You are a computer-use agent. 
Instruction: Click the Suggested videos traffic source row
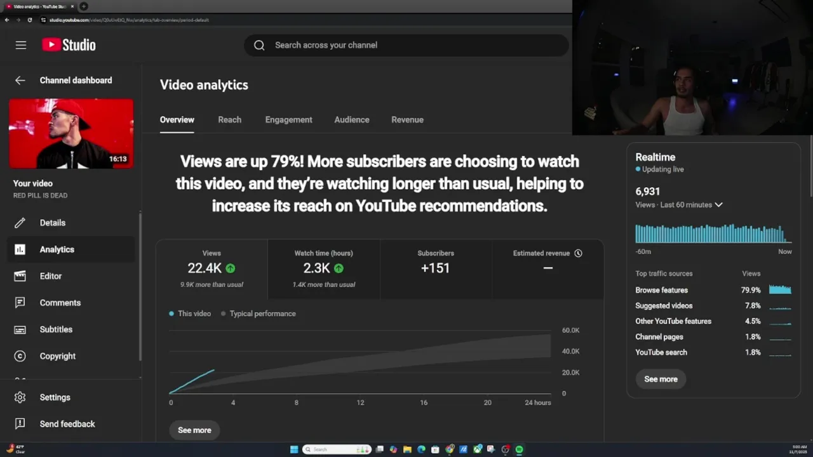click(x=713, y=306)
